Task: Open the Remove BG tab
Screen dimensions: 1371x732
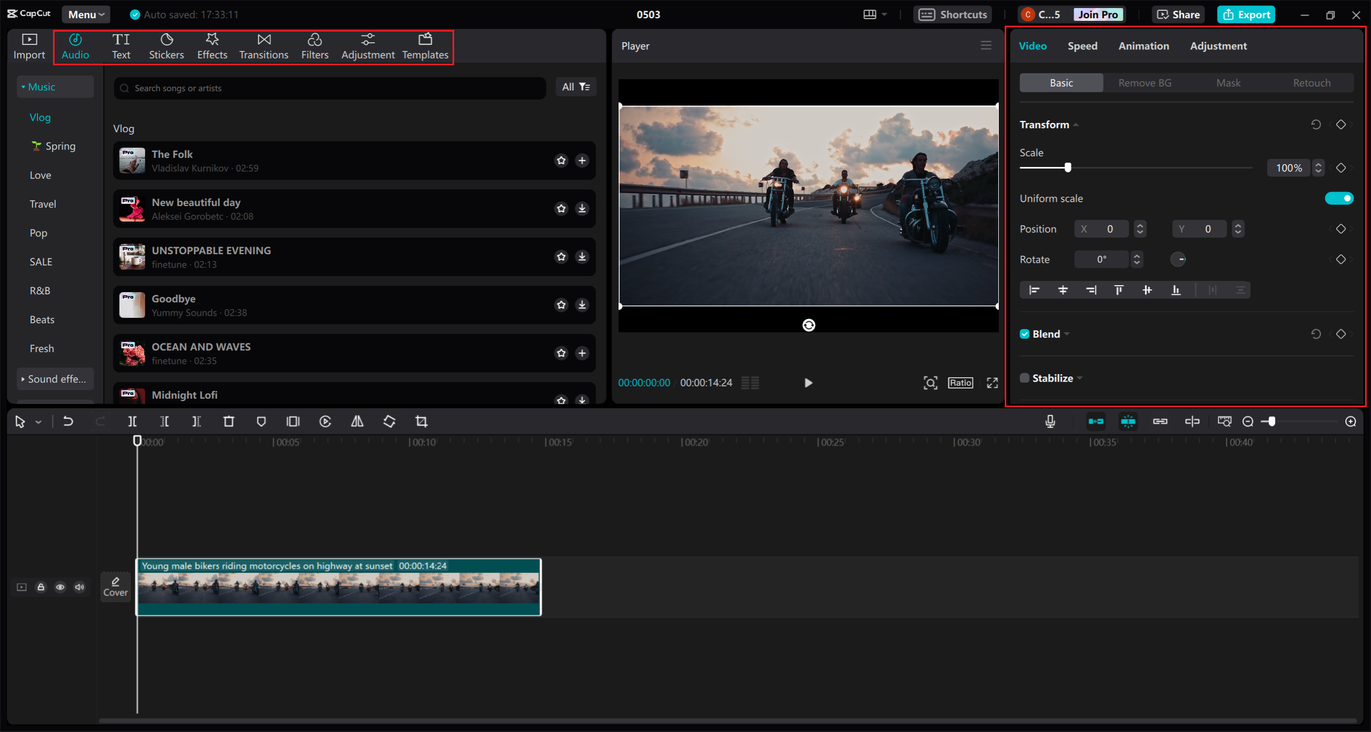Action: (x=1144, y=82)
